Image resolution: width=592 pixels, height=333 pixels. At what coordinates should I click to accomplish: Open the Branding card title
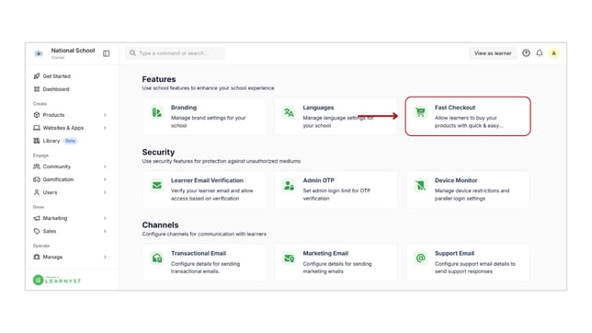pos(184,108)
